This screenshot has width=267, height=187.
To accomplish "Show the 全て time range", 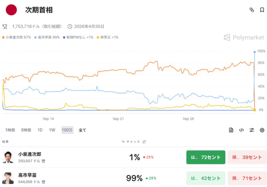I will click(x=82, y=130).
